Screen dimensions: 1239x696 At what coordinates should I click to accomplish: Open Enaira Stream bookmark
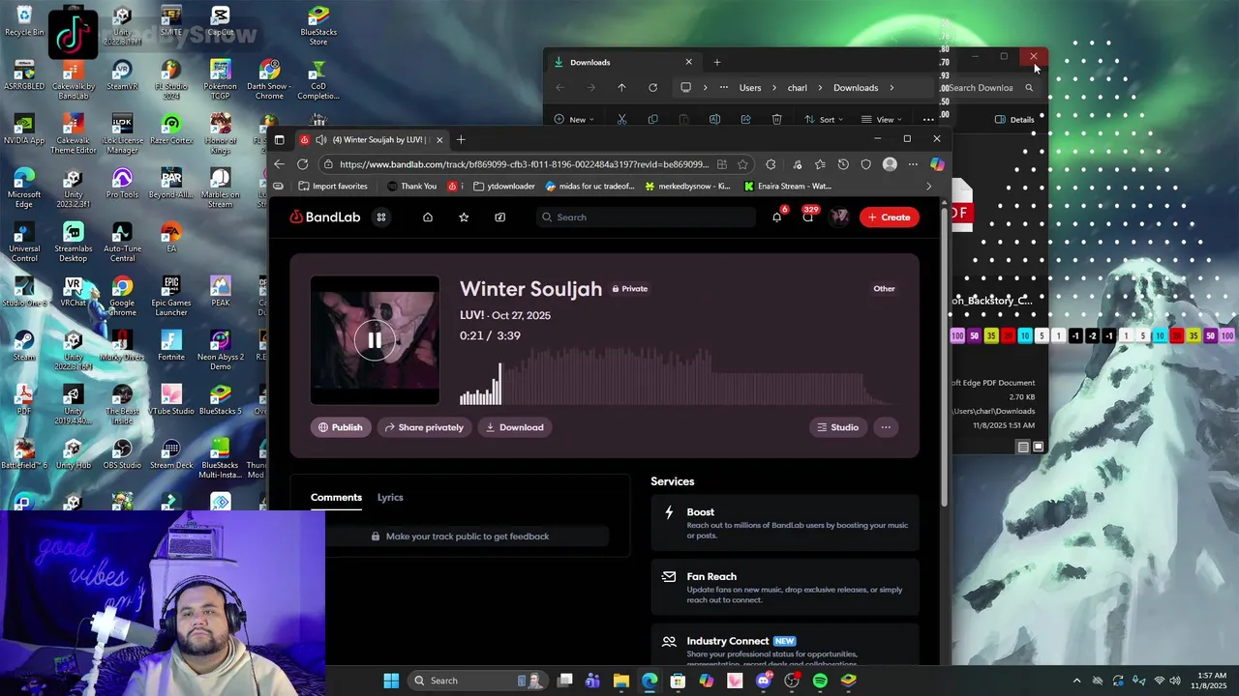click(x=787, y=187)
